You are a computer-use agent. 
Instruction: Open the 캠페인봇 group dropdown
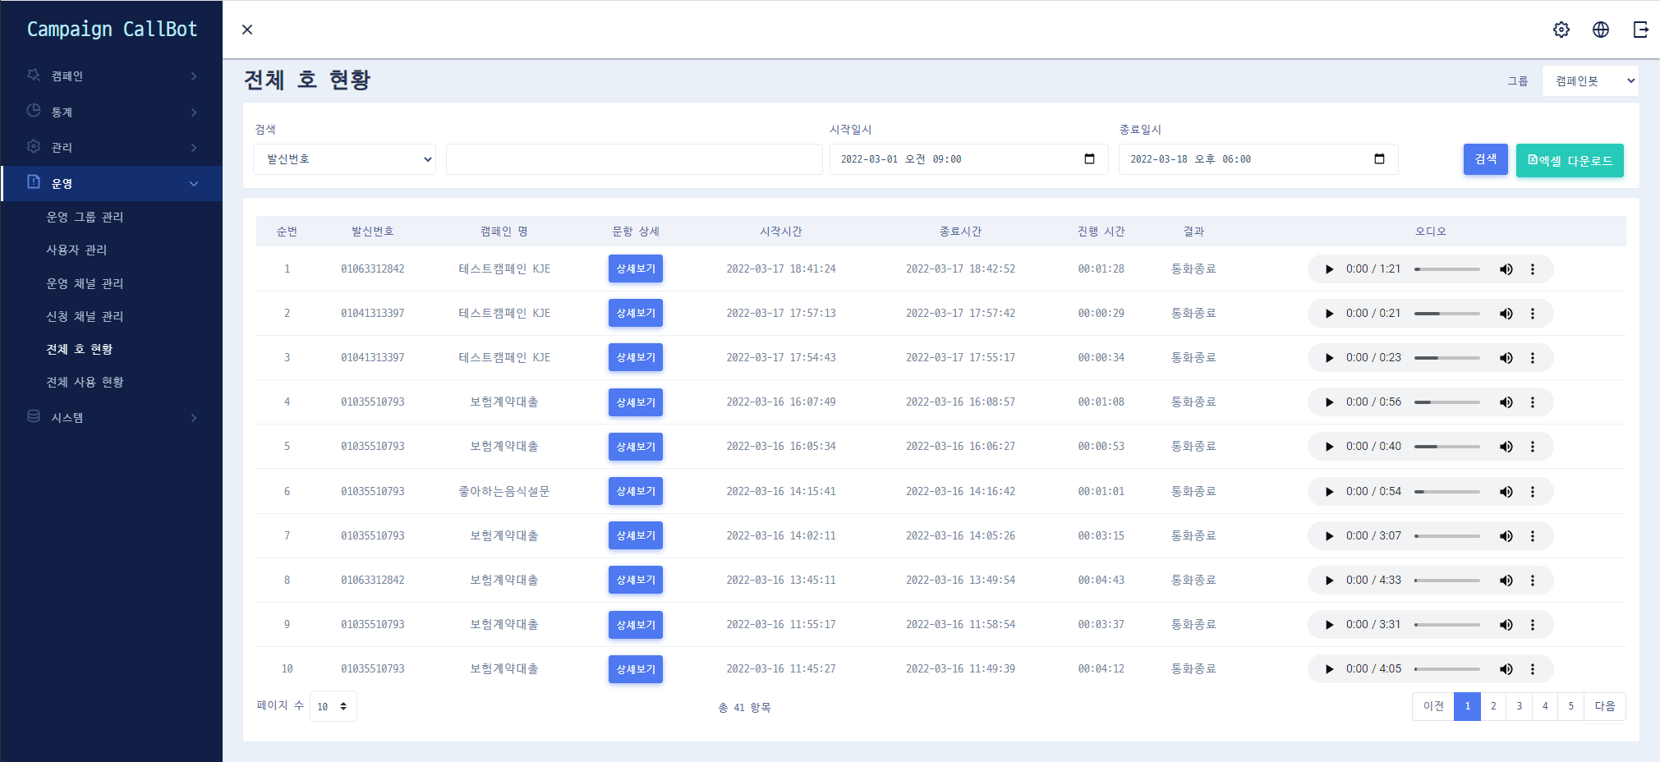tap(1589, 81)
